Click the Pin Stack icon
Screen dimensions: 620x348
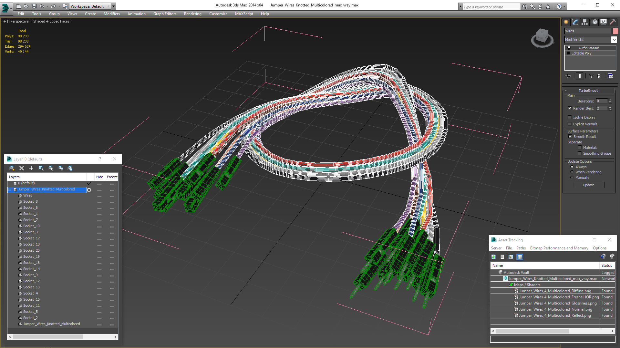(x=569, y=76)
